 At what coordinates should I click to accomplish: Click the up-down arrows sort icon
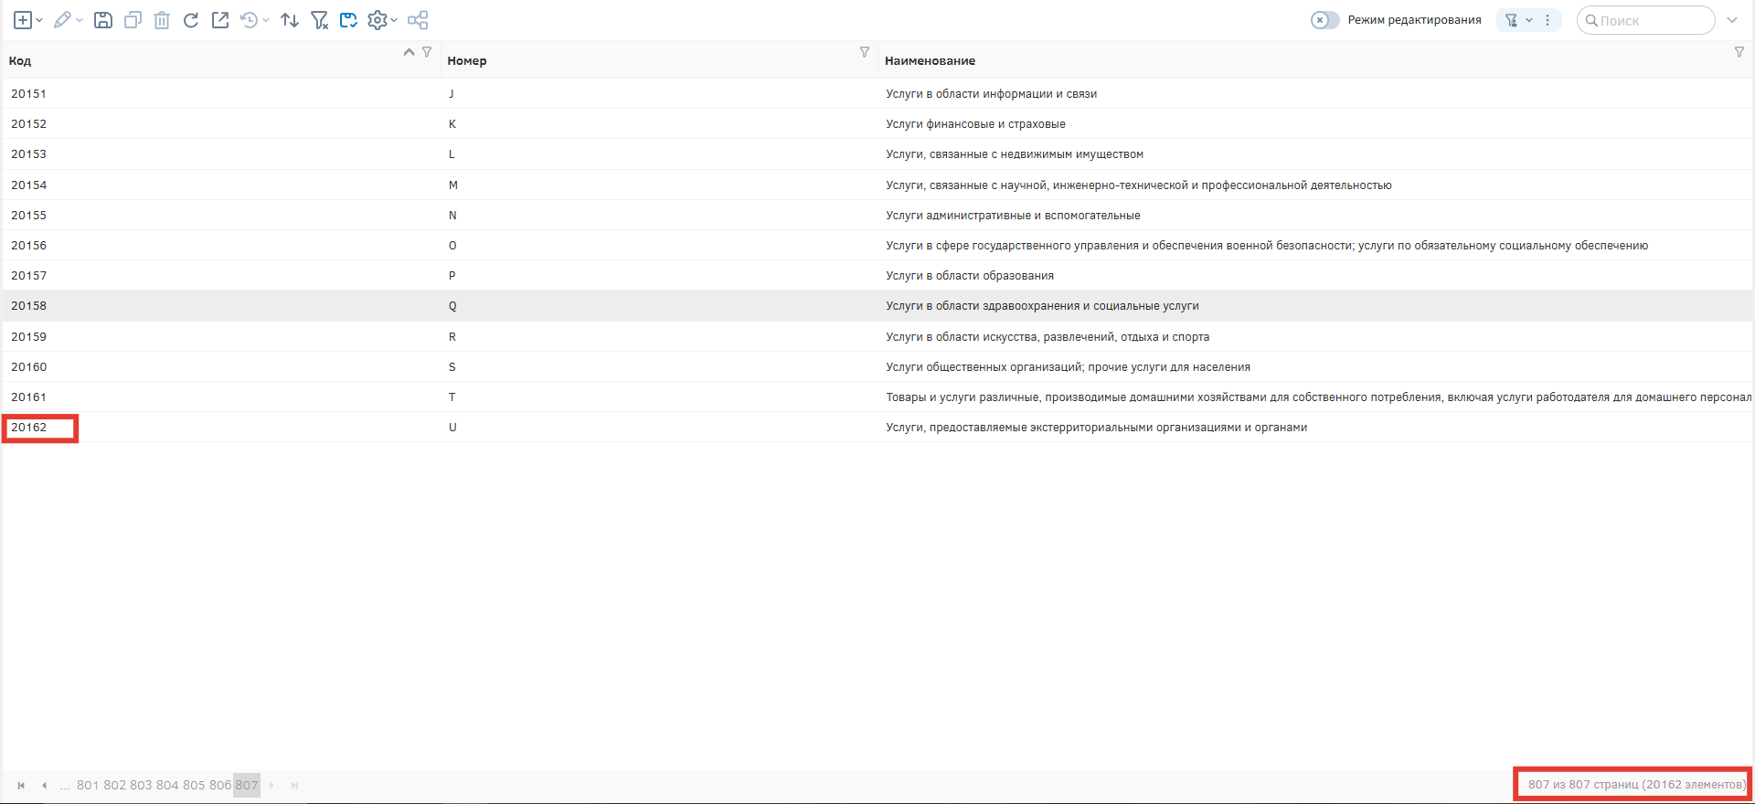pos(290,20)
